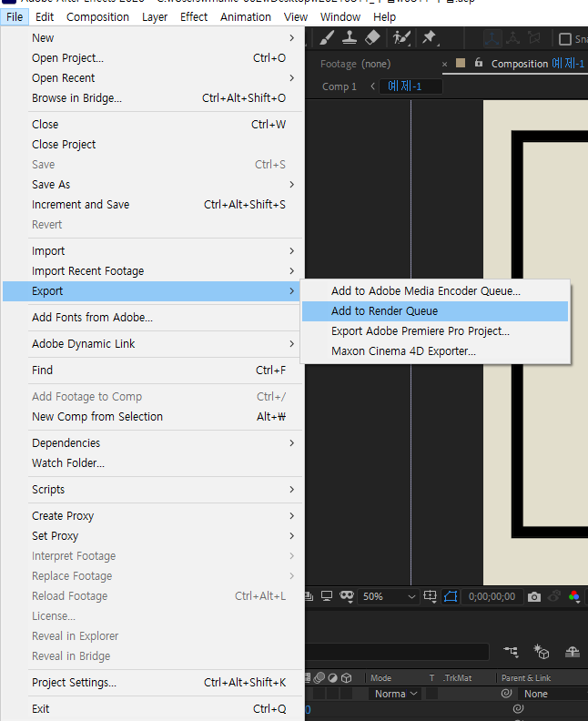The image size is (588, 721).
Task: Select the Brush tool
Action: 327,37
